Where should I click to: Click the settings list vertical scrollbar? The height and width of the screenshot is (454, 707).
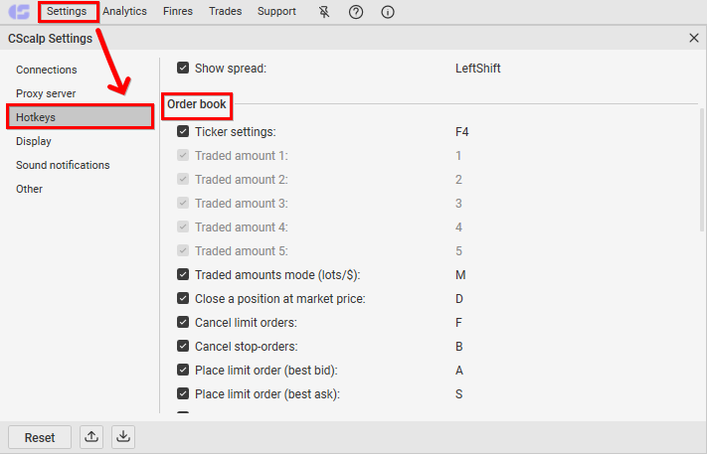(702, 170)
